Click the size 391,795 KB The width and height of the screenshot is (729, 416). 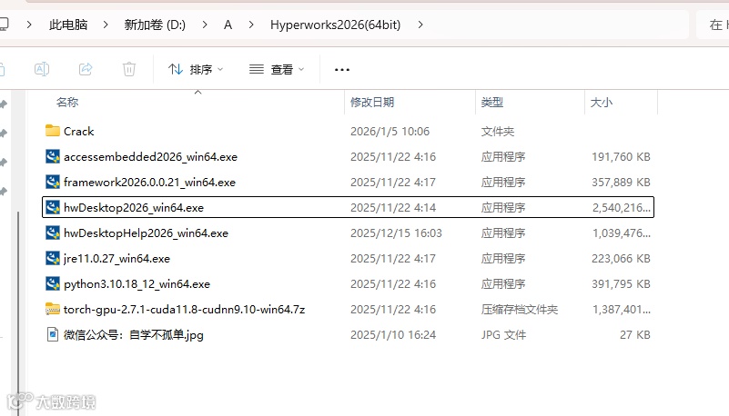pyautogui.click(x=621, y=283)
